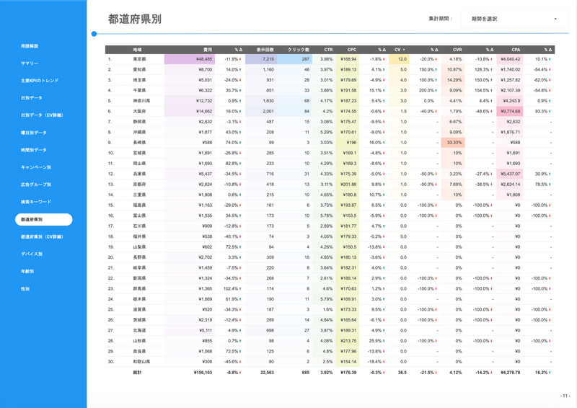Click the CV column sort arrow
The width and height of the screenshot is (577, 408).
[x=405, y=50]
